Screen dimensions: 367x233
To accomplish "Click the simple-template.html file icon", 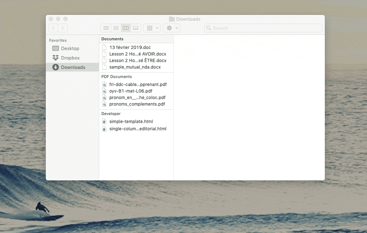I will (x=104, y=122).
